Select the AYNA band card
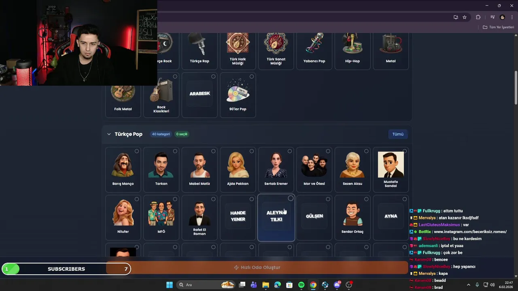The image size is (518, 291). coord(391,217)
